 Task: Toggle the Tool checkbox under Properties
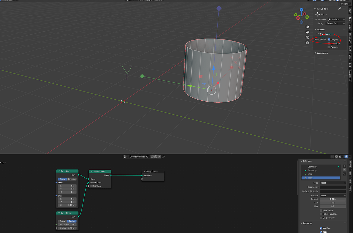coord(321,232)
